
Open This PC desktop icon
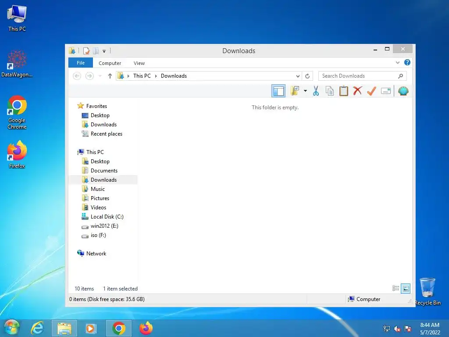pos(17,18)
